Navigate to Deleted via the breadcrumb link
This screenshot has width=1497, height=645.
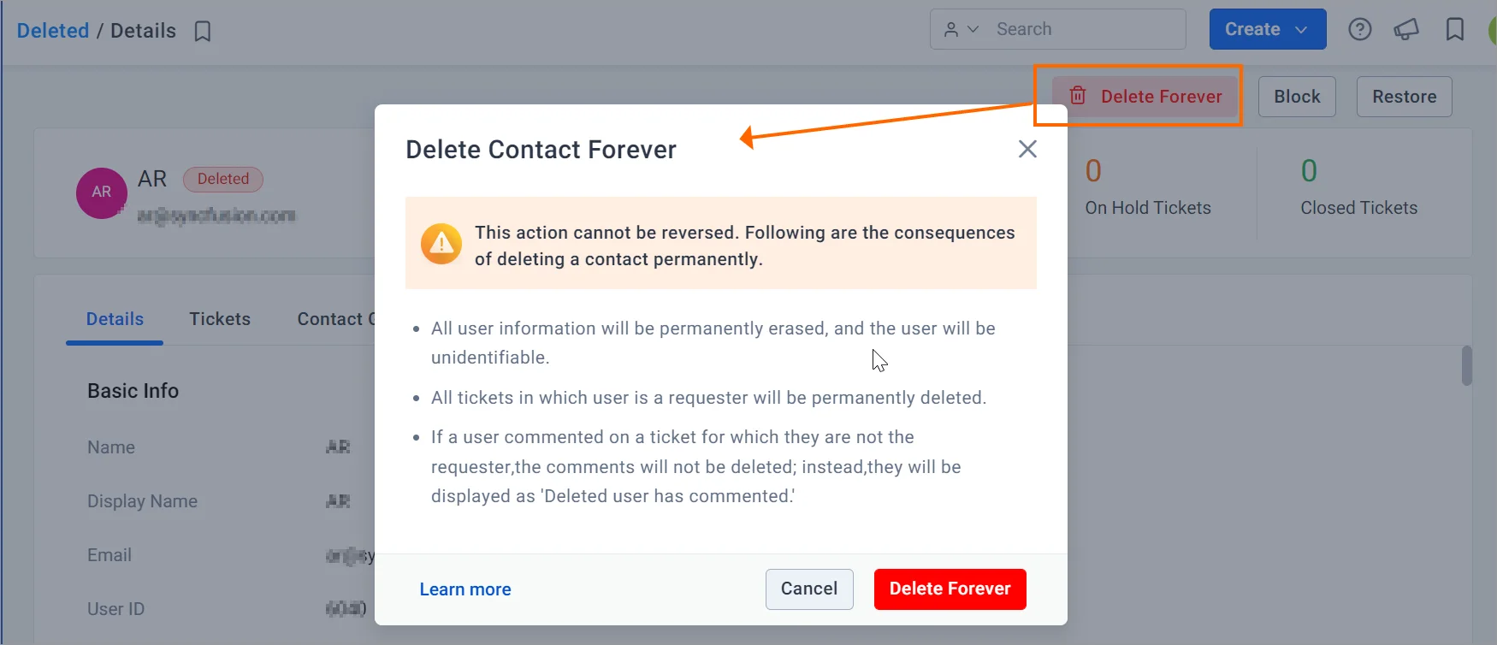click(x=52, y=30)
